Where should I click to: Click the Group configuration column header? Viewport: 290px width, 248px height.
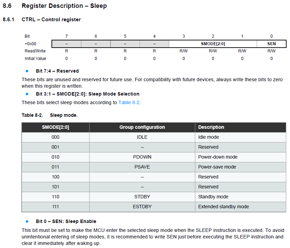pos(142,127)
